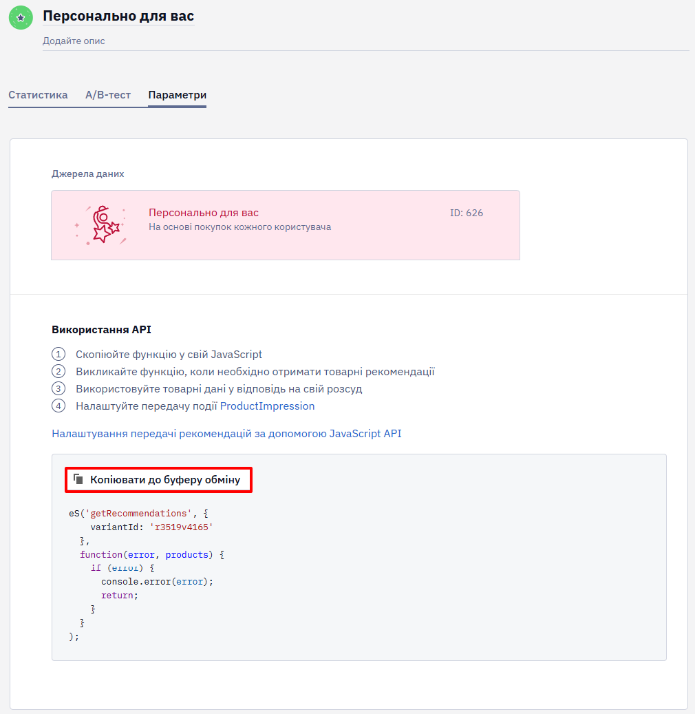Click the circled number 4 step marker
Image resolution: width=695 pixels, height=714 pixels.
coord(58,406)
